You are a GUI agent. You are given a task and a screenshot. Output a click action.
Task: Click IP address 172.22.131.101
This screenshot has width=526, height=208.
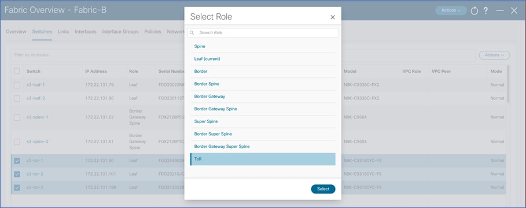point(100,174)
